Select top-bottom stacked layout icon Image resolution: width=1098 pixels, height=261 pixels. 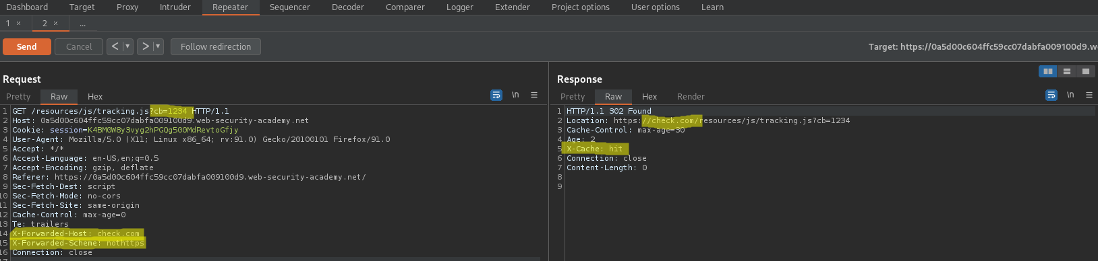1067,71
